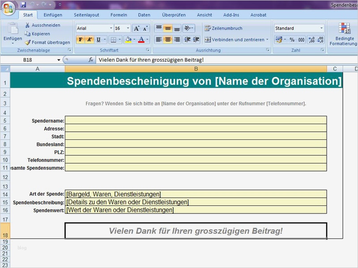Increase decimal places using the Zahl group icon
Viewport: 358px width, 268px height.
coord(311,39)
